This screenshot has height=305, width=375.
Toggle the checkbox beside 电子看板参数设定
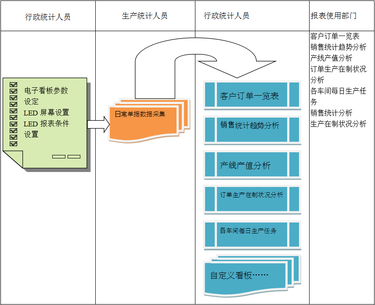coord(13,91)
